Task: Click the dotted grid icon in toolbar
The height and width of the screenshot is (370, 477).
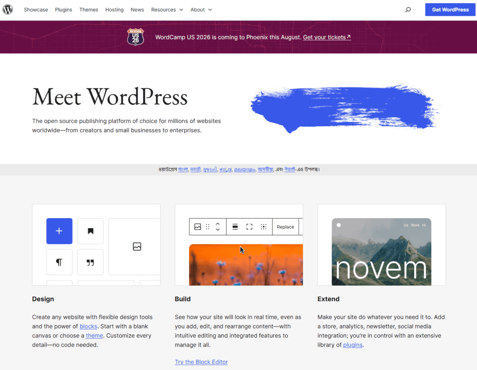Action: [264, 227]
